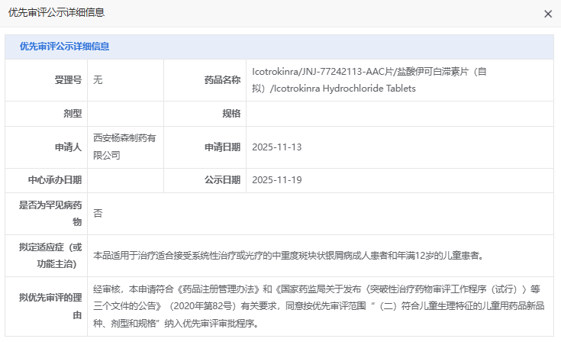Select the 拟定适应症 label
This screenshot has width=561, height=342.
pos(50,256)
